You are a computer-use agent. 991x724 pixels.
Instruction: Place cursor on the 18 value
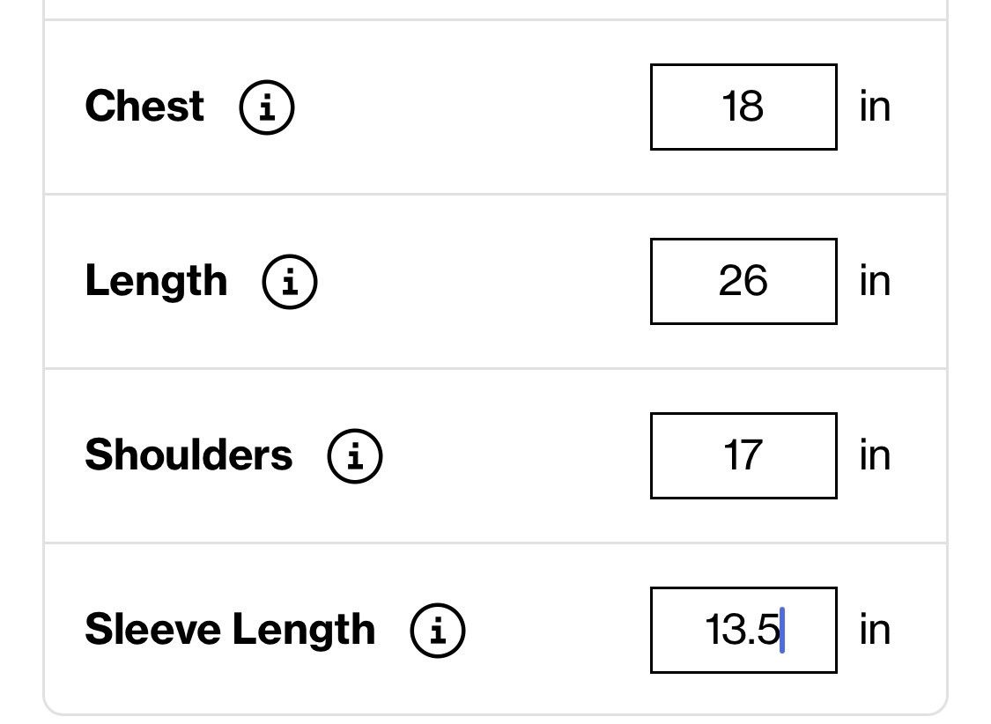[743, 107]
